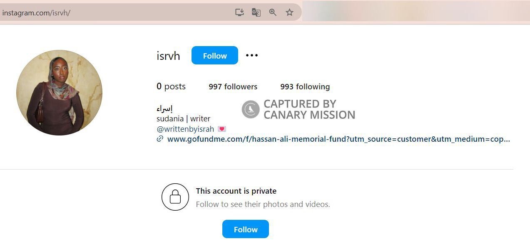Click the padlock icon above private account notice
Image resolution: width=530 pixels, height=251 pixels.
tap(175, 197)
